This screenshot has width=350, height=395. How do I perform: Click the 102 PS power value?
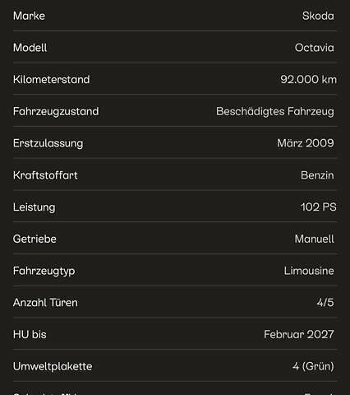pos(319,207)
